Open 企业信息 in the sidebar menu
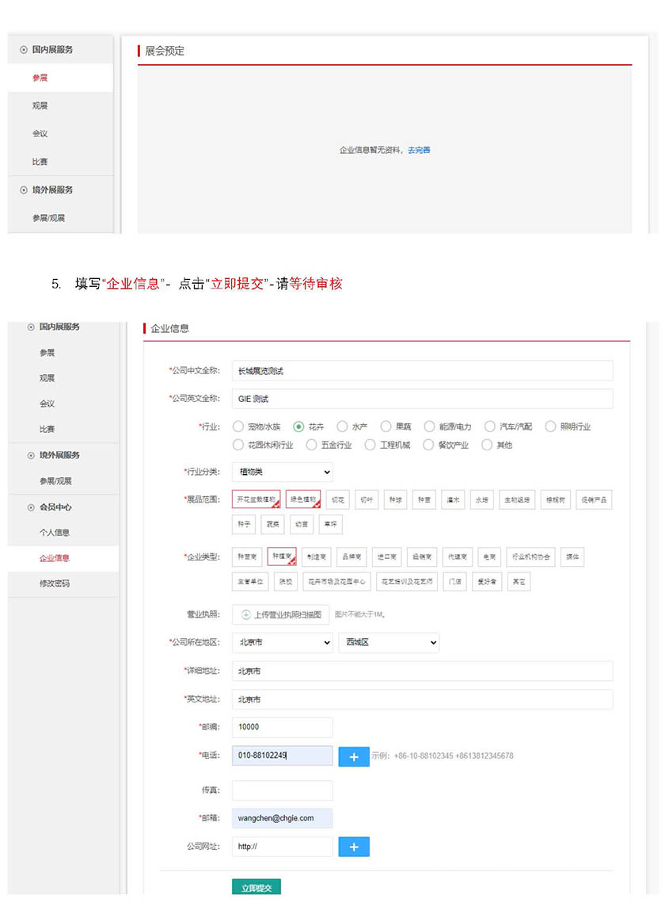The image size is (665, 918). tap(55, 558)
